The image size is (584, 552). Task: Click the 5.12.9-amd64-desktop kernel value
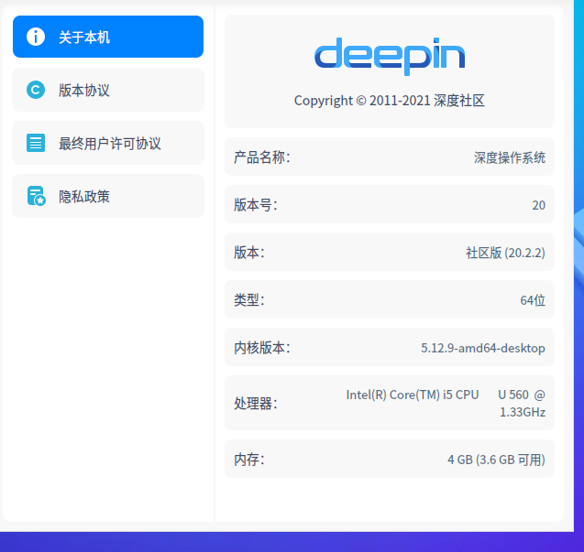pyautogui.click(x=483, y=348)
